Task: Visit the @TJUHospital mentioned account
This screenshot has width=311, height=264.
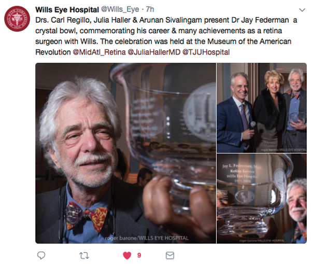Action: [206, 52]
